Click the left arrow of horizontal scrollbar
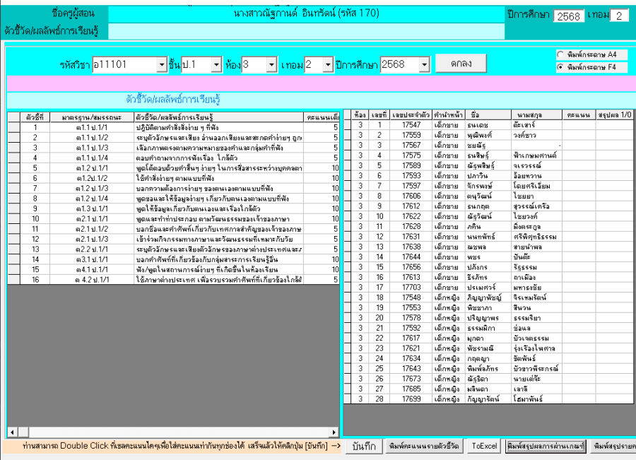 point(12,432)
